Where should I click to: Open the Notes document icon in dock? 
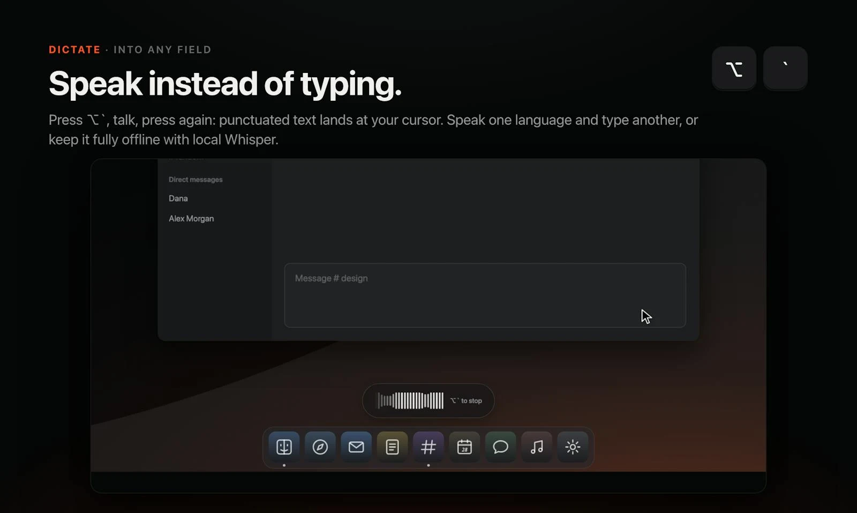point(392,447)
